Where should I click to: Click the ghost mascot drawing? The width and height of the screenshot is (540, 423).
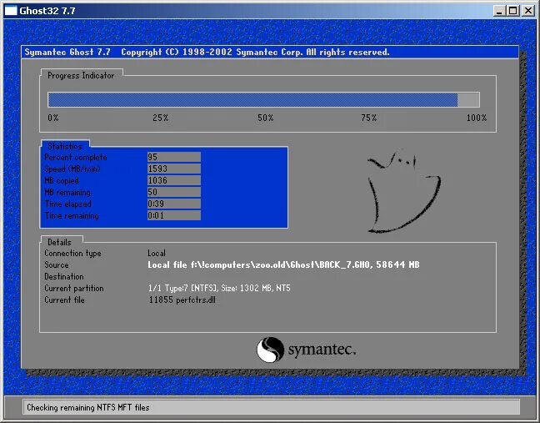(403, 192)
